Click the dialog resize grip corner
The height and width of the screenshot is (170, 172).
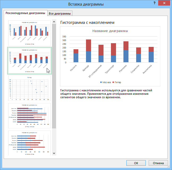(x=168, y=167)
